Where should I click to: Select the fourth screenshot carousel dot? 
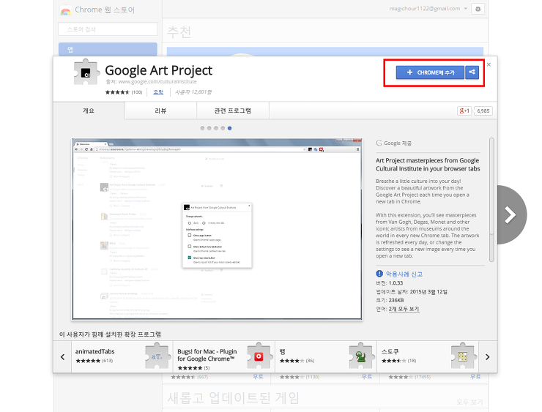[223, 128]
